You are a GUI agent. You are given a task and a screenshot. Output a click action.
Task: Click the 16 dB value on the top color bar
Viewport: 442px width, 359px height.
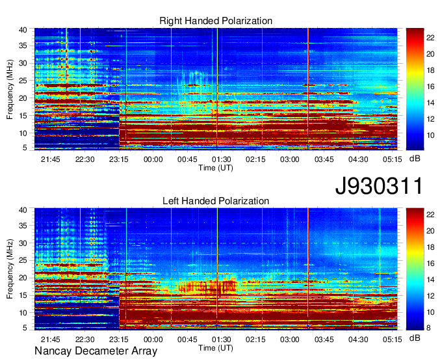tap(430, 86)
